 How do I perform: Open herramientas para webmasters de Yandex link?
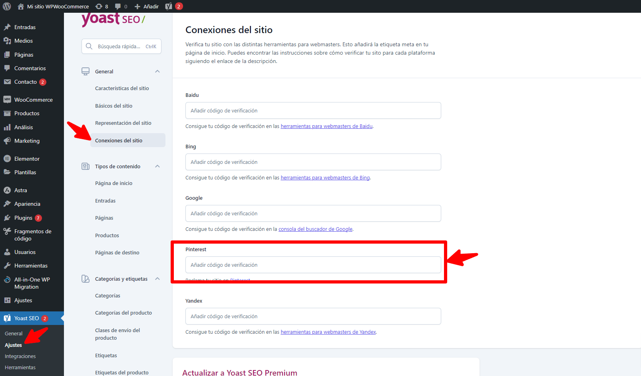click(x=328, y=332)
